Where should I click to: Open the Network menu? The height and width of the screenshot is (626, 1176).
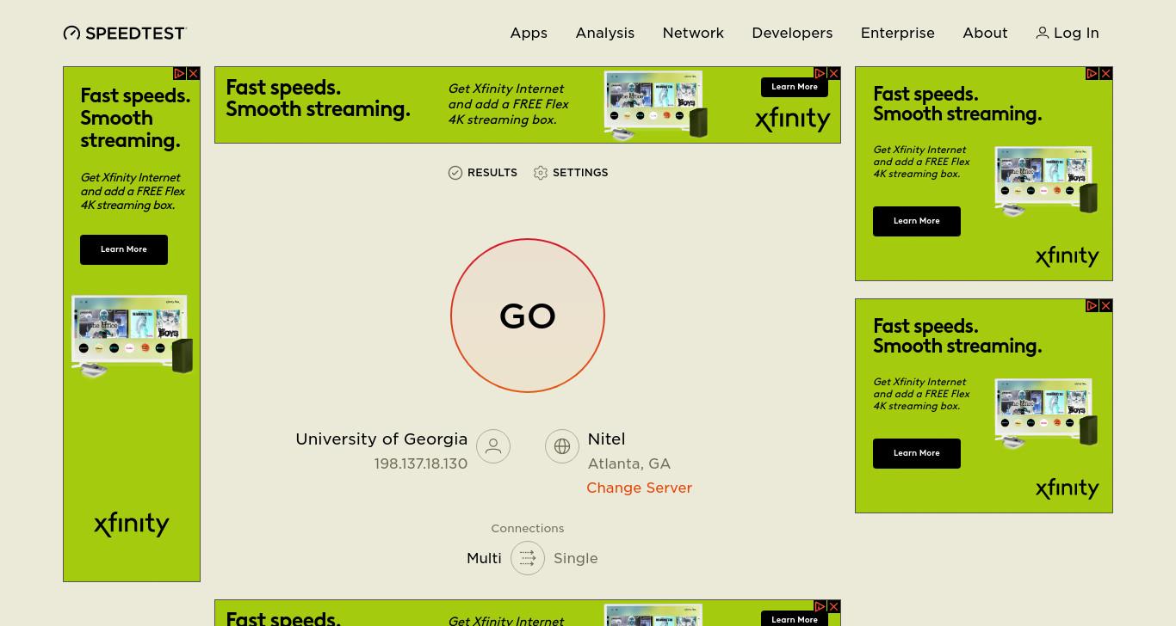coord(693,33)
